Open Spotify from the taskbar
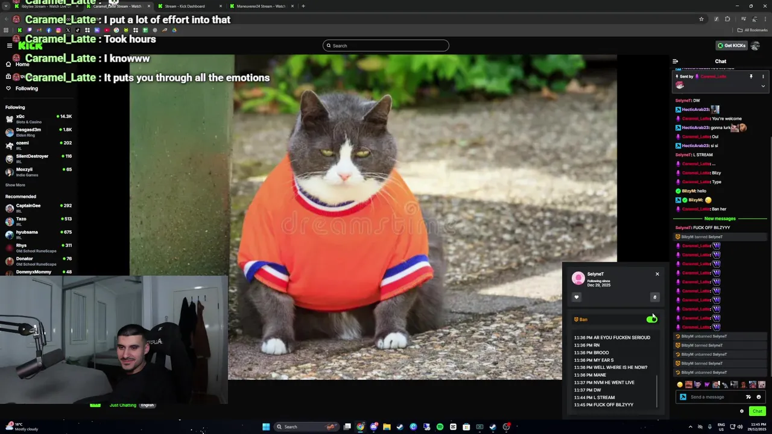 440,427
